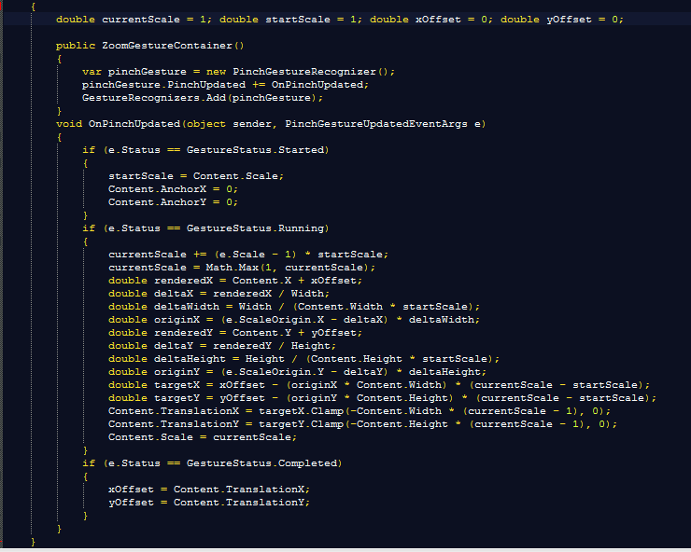
Task: Click the 'public ZoomGestureContainer()' constructor line
Action: click(x=149, y=46)
